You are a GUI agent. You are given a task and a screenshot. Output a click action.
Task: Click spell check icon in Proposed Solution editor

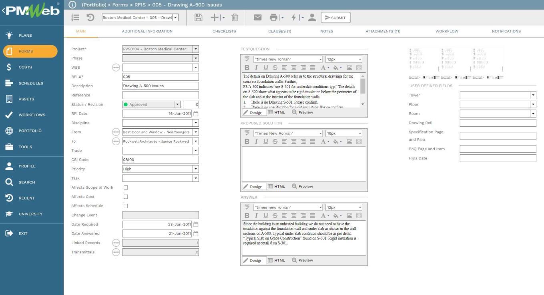click(x=247, y=133)
